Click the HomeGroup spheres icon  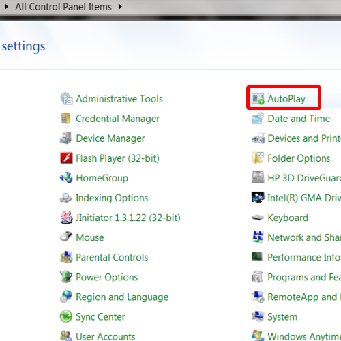click(x=66, y=178)
